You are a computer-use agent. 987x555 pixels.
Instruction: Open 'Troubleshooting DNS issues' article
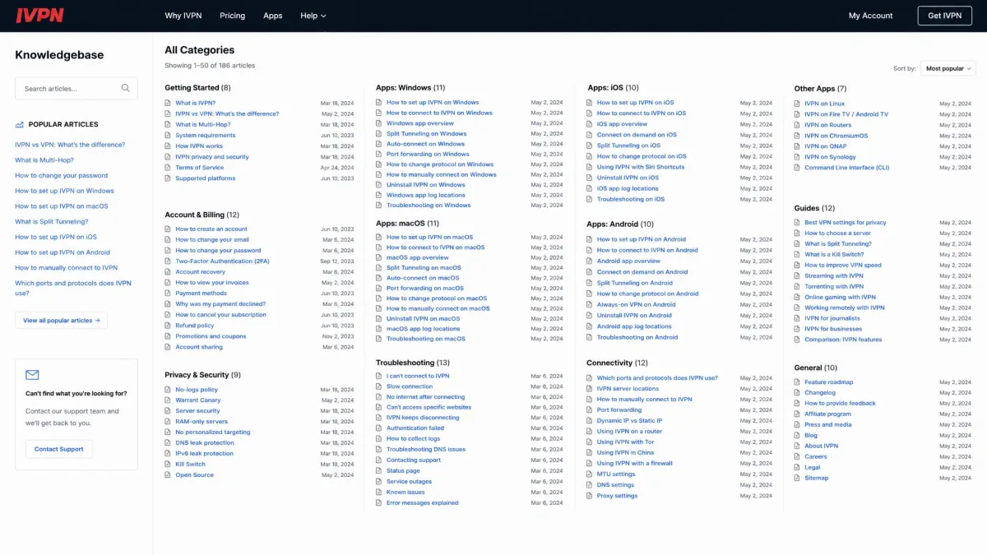pos(426,450)
